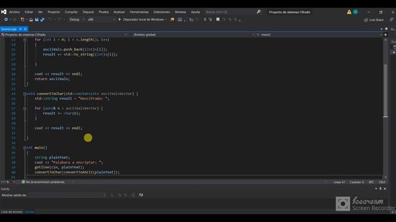Open the main() member dropdown
Image resolution: width=396 pixels, height=222 pixels.
(x=319, y=35)
